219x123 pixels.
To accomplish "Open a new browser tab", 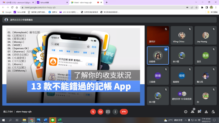I will (x=106, y=2).
